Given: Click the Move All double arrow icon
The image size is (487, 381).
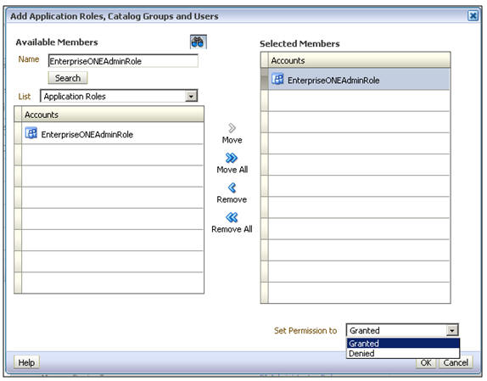Looking at the screenshot, I should [232, 158].
